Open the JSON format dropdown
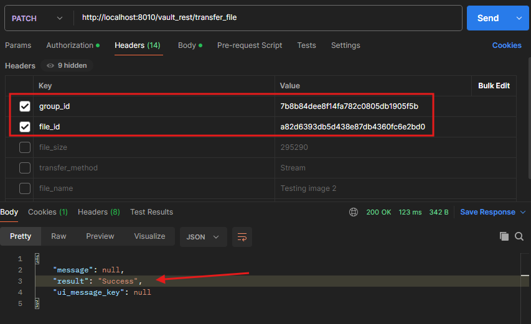Viewport: 531px width, 324px height. click(203, 237)
